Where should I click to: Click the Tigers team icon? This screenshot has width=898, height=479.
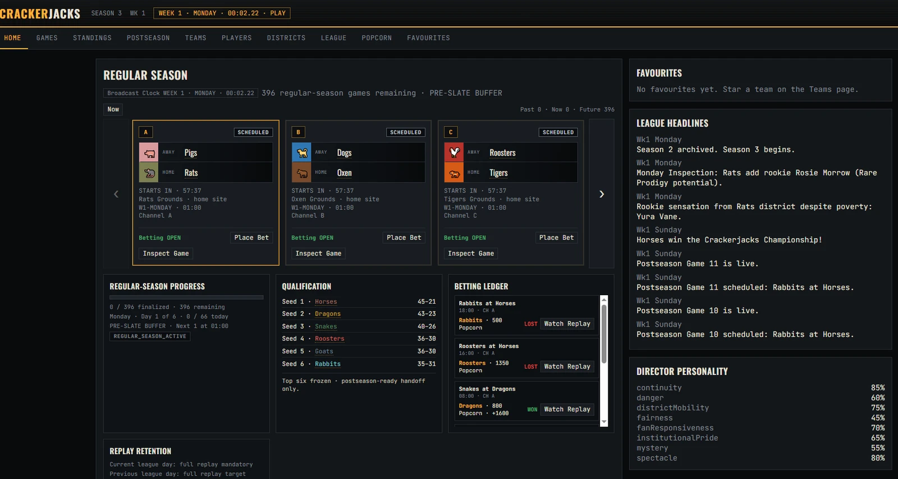click(454, 173)
